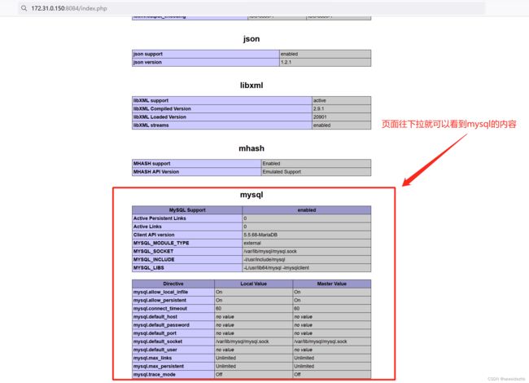
Task: Click the '0' value in the Active Links row
Action: [306, 227]
